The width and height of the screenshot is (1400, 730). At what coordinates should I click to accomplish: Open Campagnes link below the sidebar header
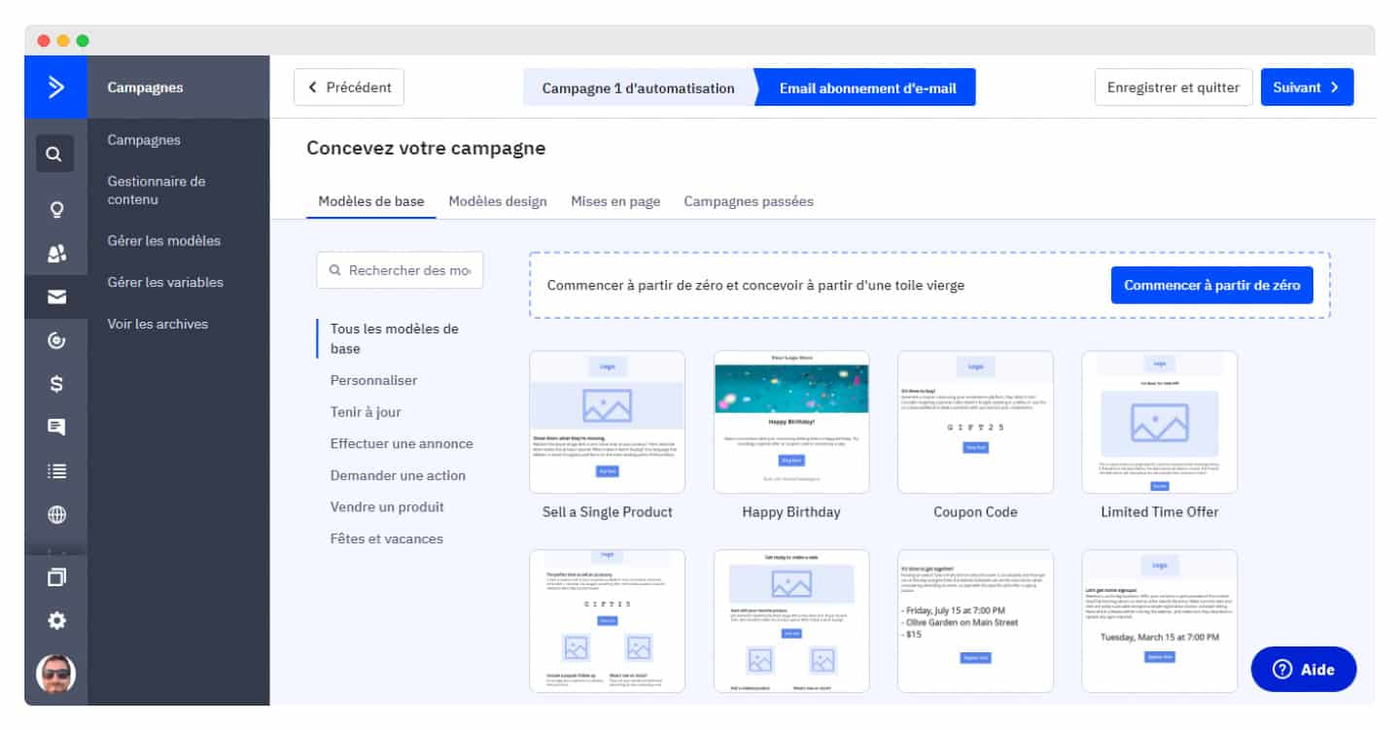tap(144, 140)
